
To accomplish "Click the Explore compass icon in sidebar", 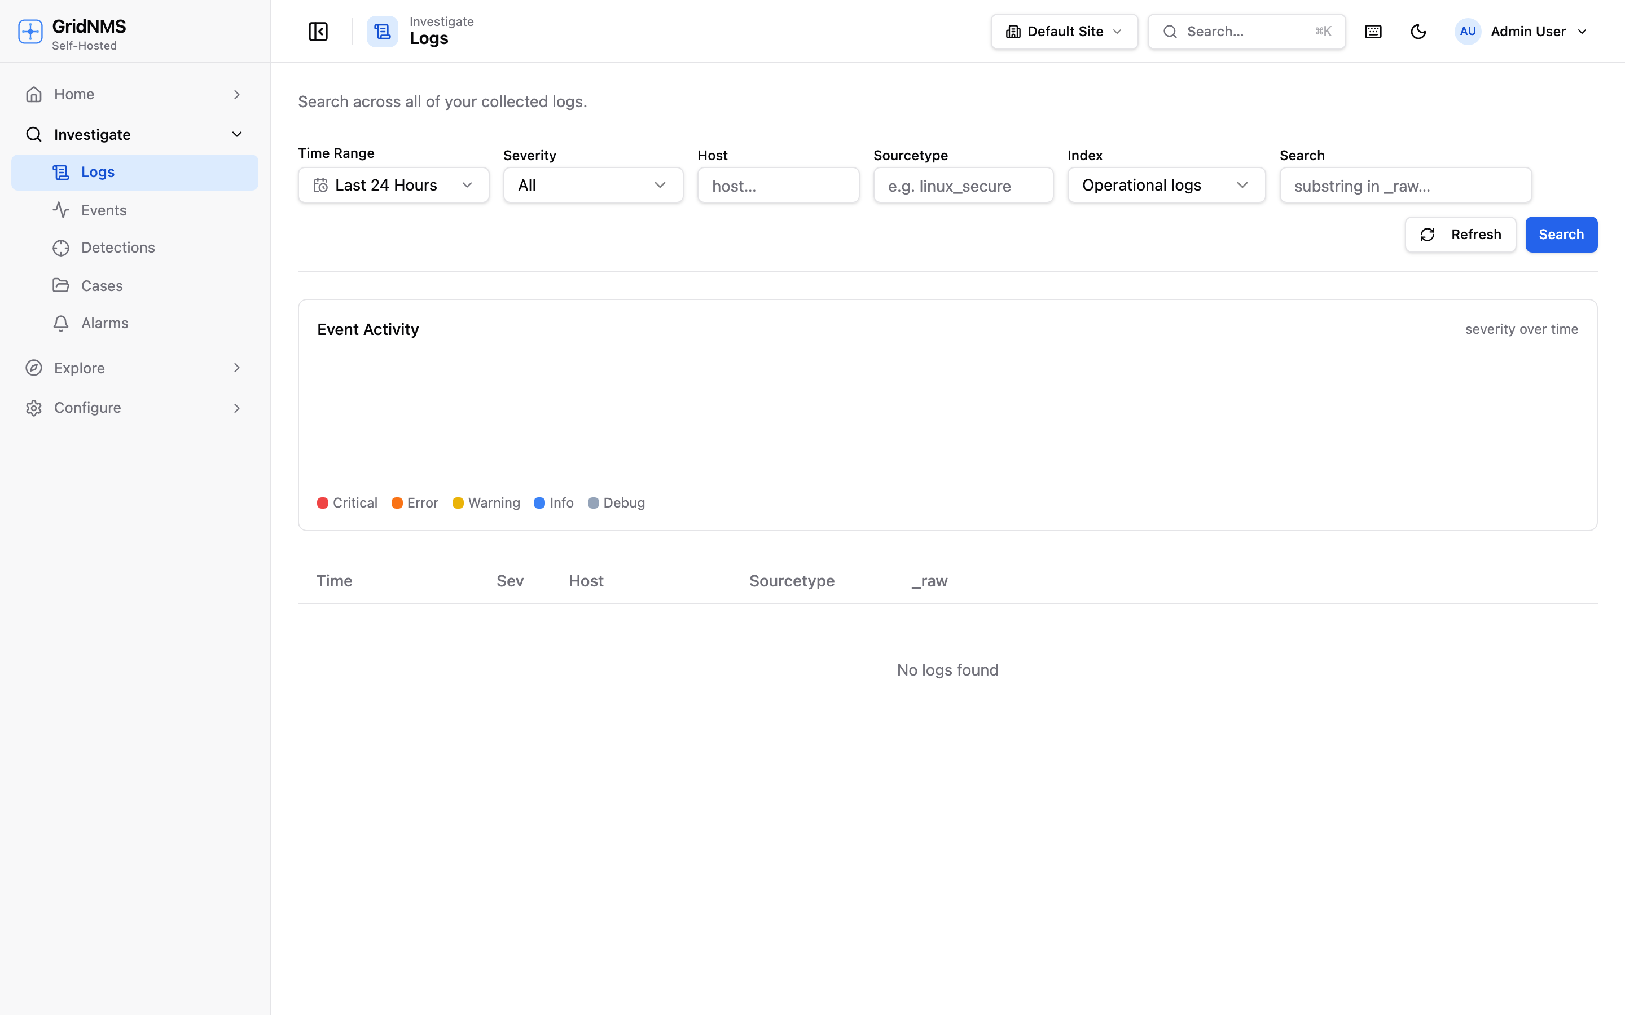I will [x=34, y=368].
